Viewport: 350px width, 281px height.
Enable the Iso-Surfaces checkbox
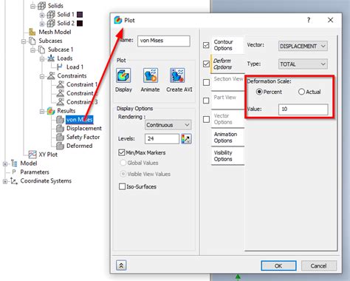122,186
